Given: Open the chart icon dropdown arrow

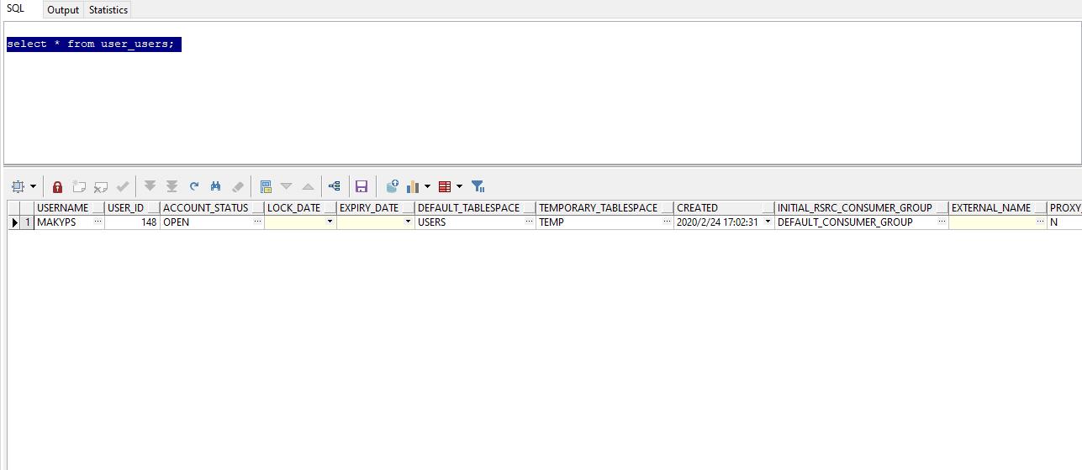Looking at the screenshot, I should click(427, 186).
